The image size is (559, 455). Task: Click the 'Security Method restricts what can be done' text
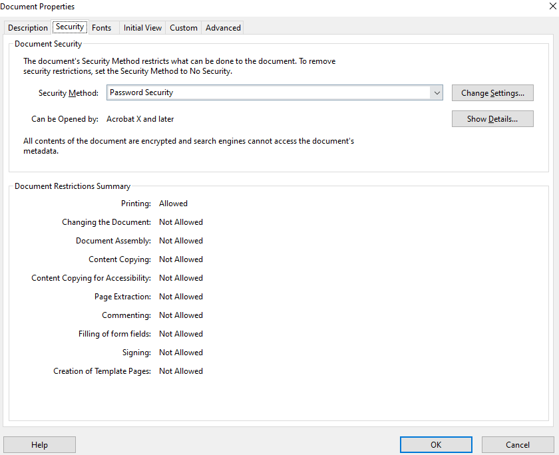[x=179, y=66]
